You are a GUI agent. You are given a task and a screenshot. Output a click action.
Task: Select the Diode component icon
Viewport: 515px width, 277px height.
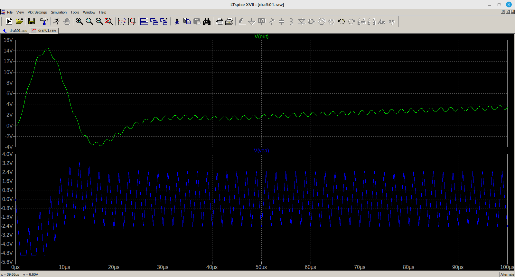pyautogui.click(x=302, y=21)
